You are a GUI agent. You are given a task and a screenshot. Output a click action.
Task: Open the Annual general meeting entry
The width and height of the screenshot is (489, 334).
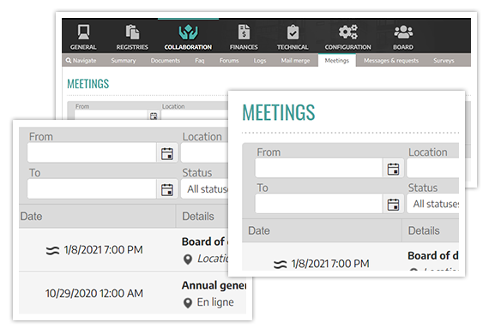tap(214, 285)
